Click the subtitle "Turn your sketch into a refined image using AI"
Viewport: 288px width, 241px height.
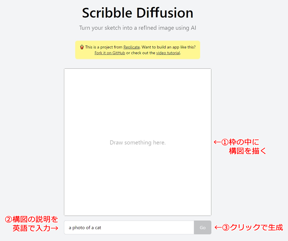[138, 28]
